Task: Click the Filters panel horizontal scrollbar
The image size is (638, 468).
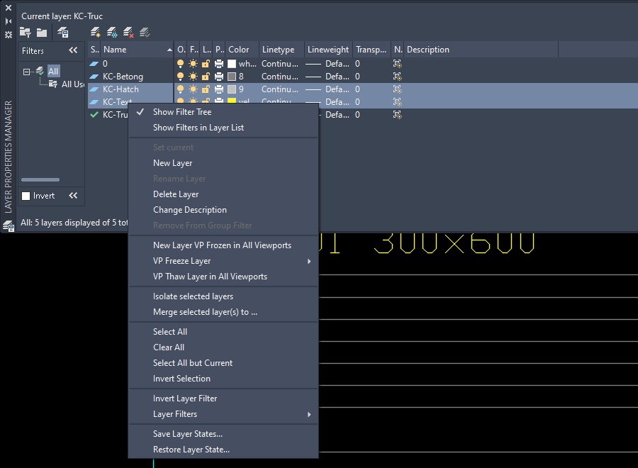Action: pos(40,179)
